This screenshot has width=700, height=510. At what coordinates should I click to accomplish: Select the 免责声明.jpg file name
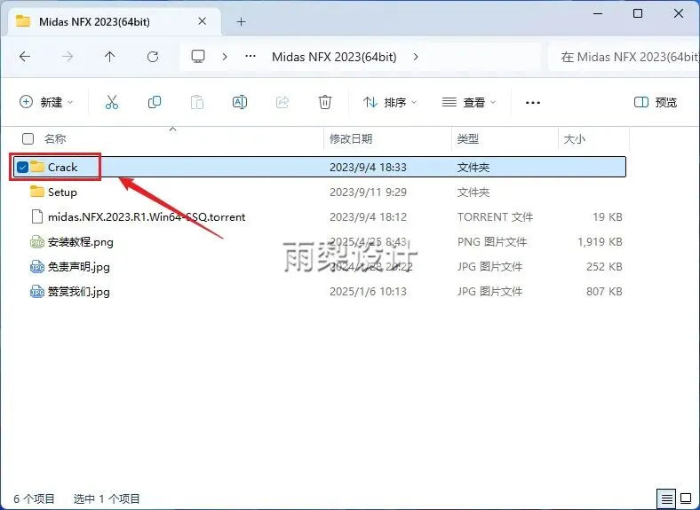click(78, 267)
